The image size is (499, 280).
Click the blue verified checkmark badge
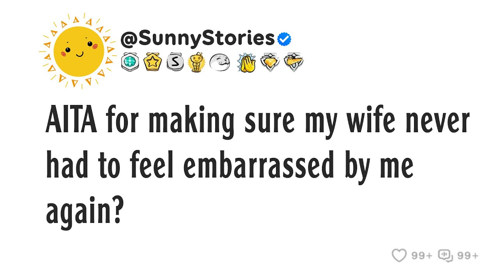click(x=284, y=38)
